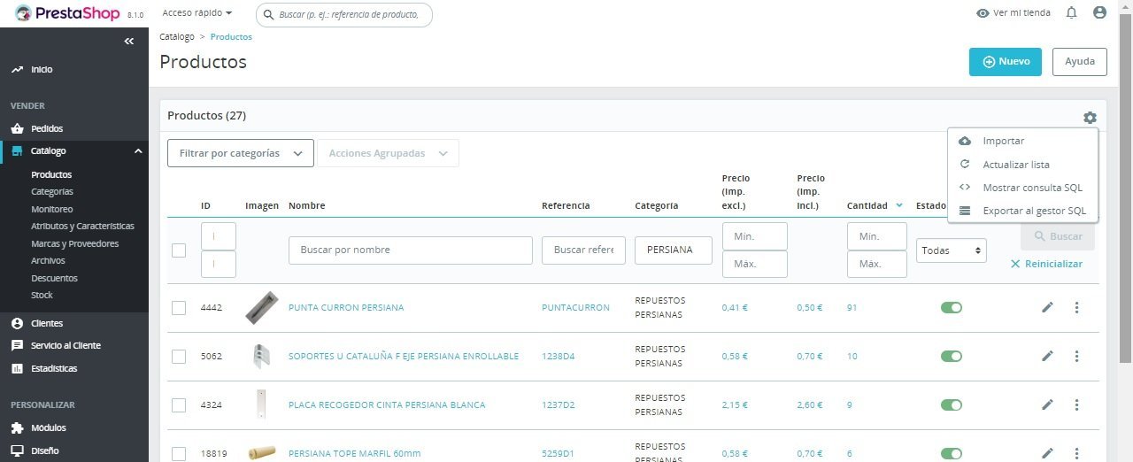Image resolution: width=1133 pixels, height=462 pixels.
Task: Focus the quantity Máx. filter field
Action: tap(877, 264)
